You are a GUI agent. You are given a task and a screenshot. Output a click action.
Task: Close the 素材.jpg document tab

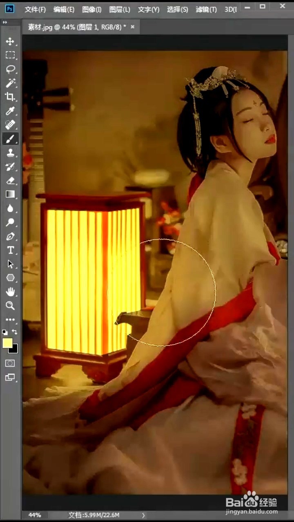pyautogui.click(x=132, y=27)
